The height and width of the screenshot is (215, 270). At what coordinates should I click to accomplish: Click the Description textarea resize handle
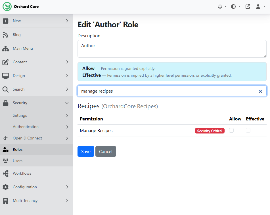pyautogui.click(x=265, y=56)
